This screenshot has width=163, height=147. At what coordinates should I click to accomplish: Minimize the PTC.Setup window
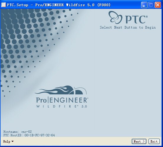coord(144,5)
